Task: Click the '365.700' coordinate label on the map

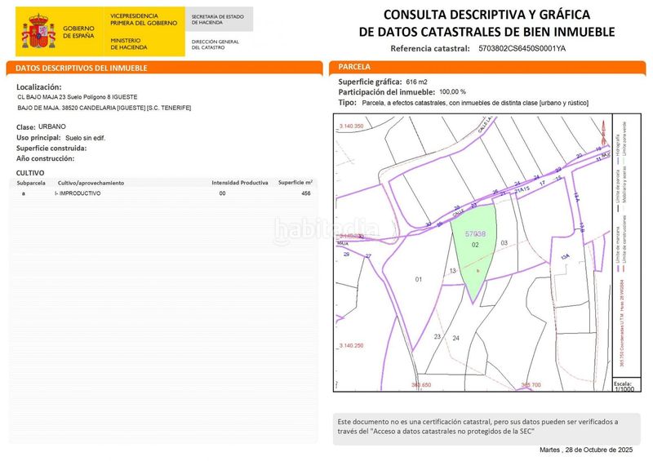Action: (x=531, y=385)
